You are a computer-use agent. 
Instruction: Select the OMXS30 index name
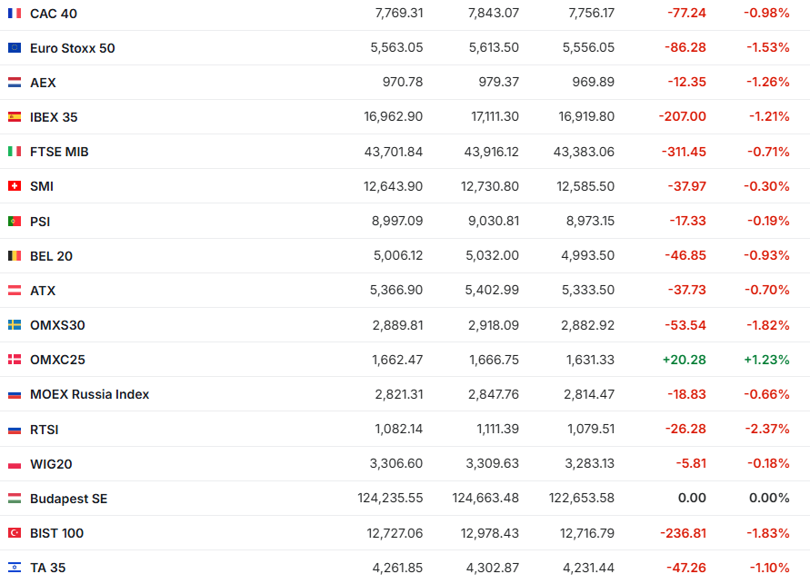(57, 325)
